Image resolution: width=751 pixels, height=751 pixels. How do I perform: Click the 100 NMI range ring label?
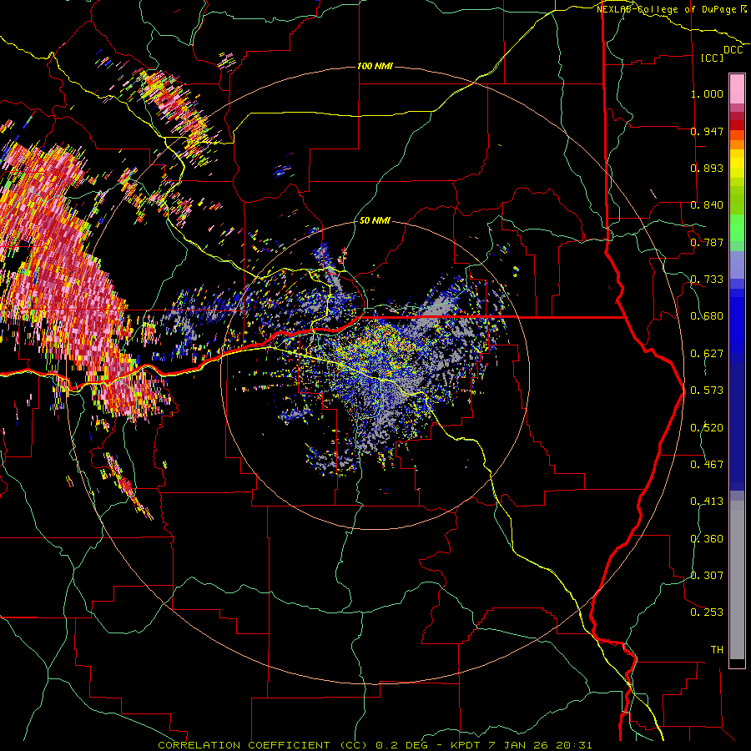pos(375,66)
